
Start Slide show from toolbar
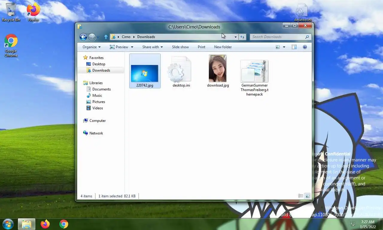pos(180,47)
